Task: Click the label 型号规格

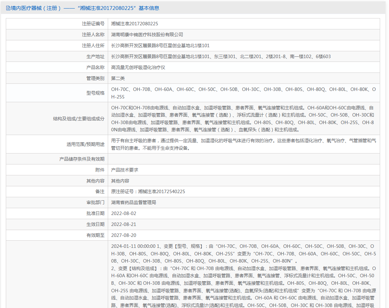Action: 95,93
